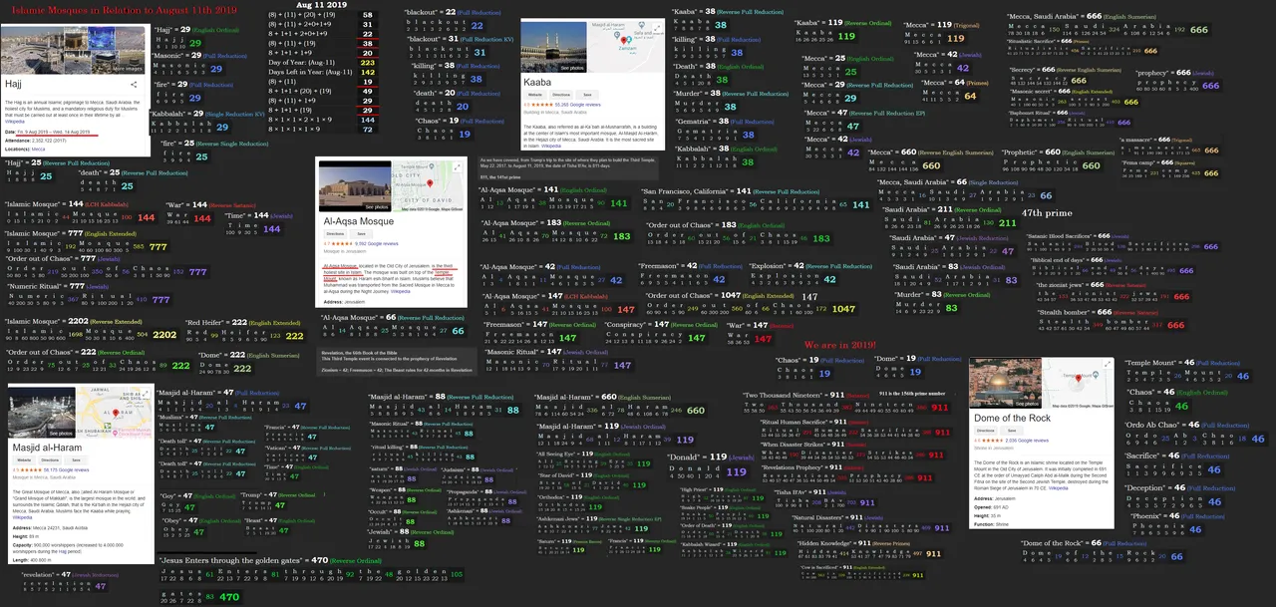The width and height of the screenshot is (1276, 607).
Task: Open the large Hajj pilgrimage photo
Action: [32, 50]
